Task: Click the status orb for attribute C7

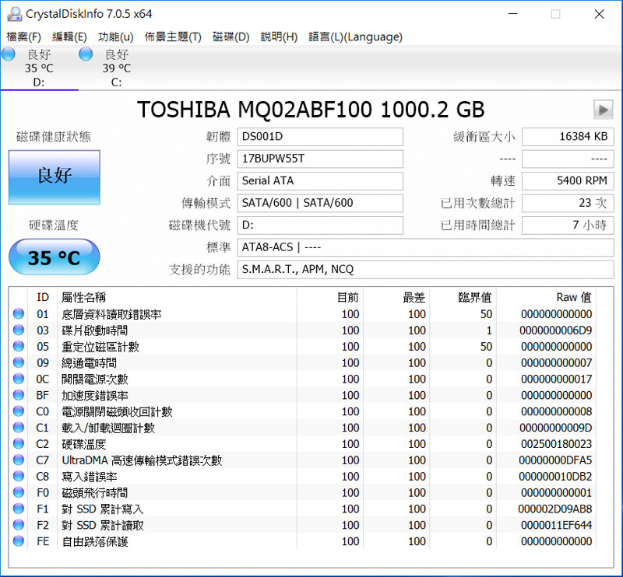Action: tap(18, 460)
